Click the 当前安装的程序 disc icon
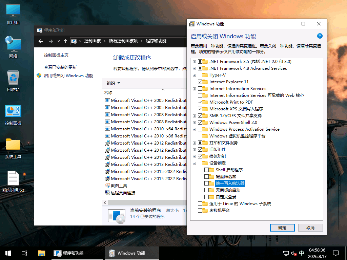Image resolution: width=347 pixels, height=260 pixels. point(117,216)
